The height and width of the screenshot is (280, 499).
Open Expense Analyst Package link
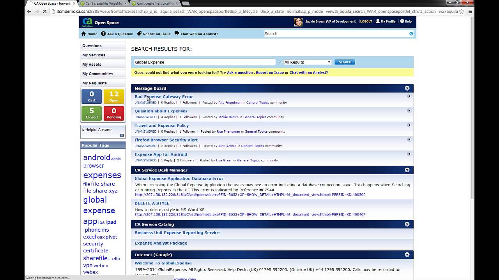click(x=161, y=243)
